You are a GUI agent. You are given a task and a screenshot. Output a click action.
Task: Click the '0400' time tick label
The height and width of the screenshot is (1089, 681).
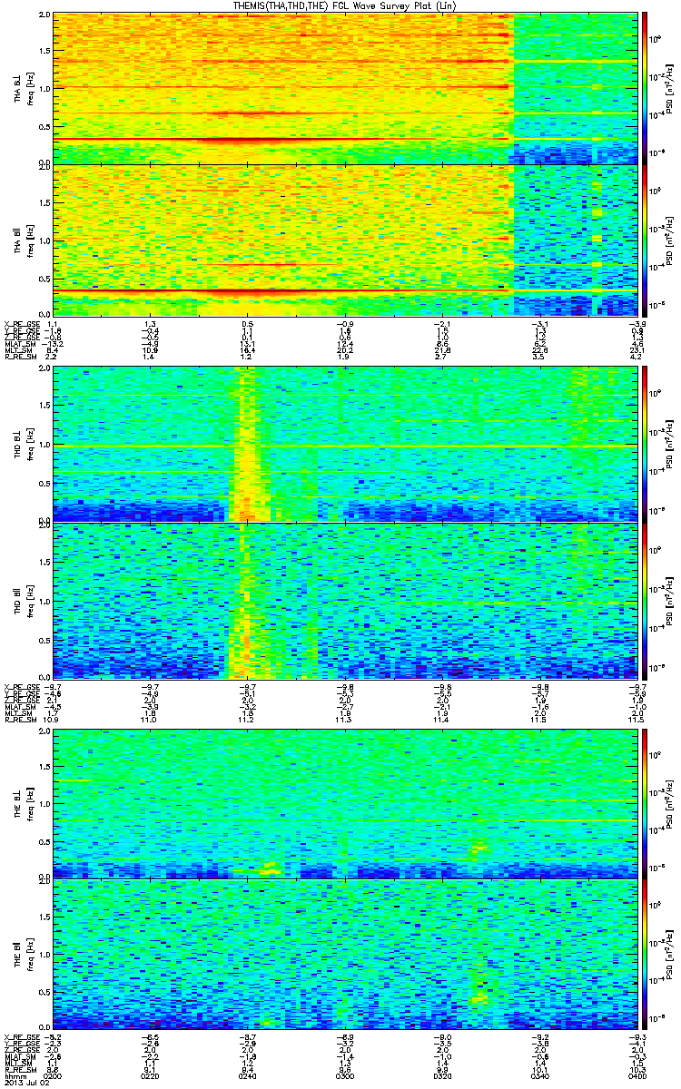637,1075
